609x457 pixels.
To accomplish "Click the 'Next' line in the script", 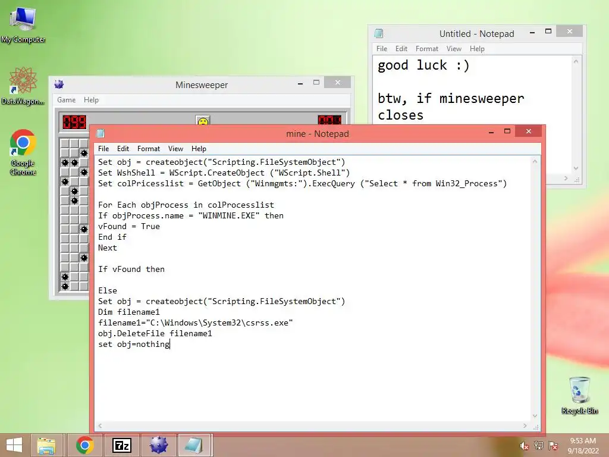I will tap(108, 248).
